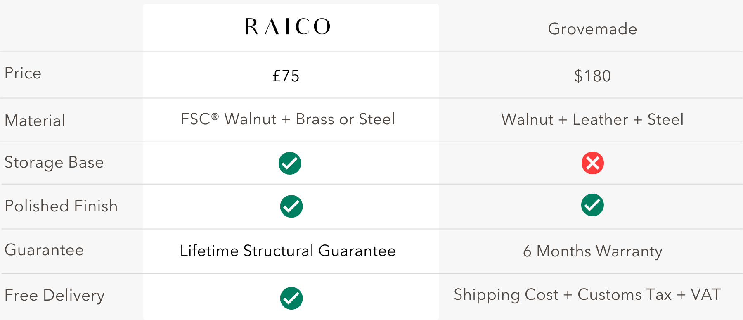Click the £75 RAICO price
This screenshot has width=743, height=320.
[286, 76]
